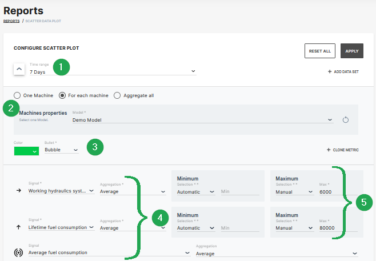Click the horizontal axis arrow icon
This screenshot has width=376, height=261.
[19, 191]
